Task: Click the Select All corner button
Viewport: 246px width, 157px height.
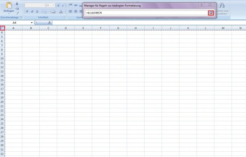Action: pos(2,28)
